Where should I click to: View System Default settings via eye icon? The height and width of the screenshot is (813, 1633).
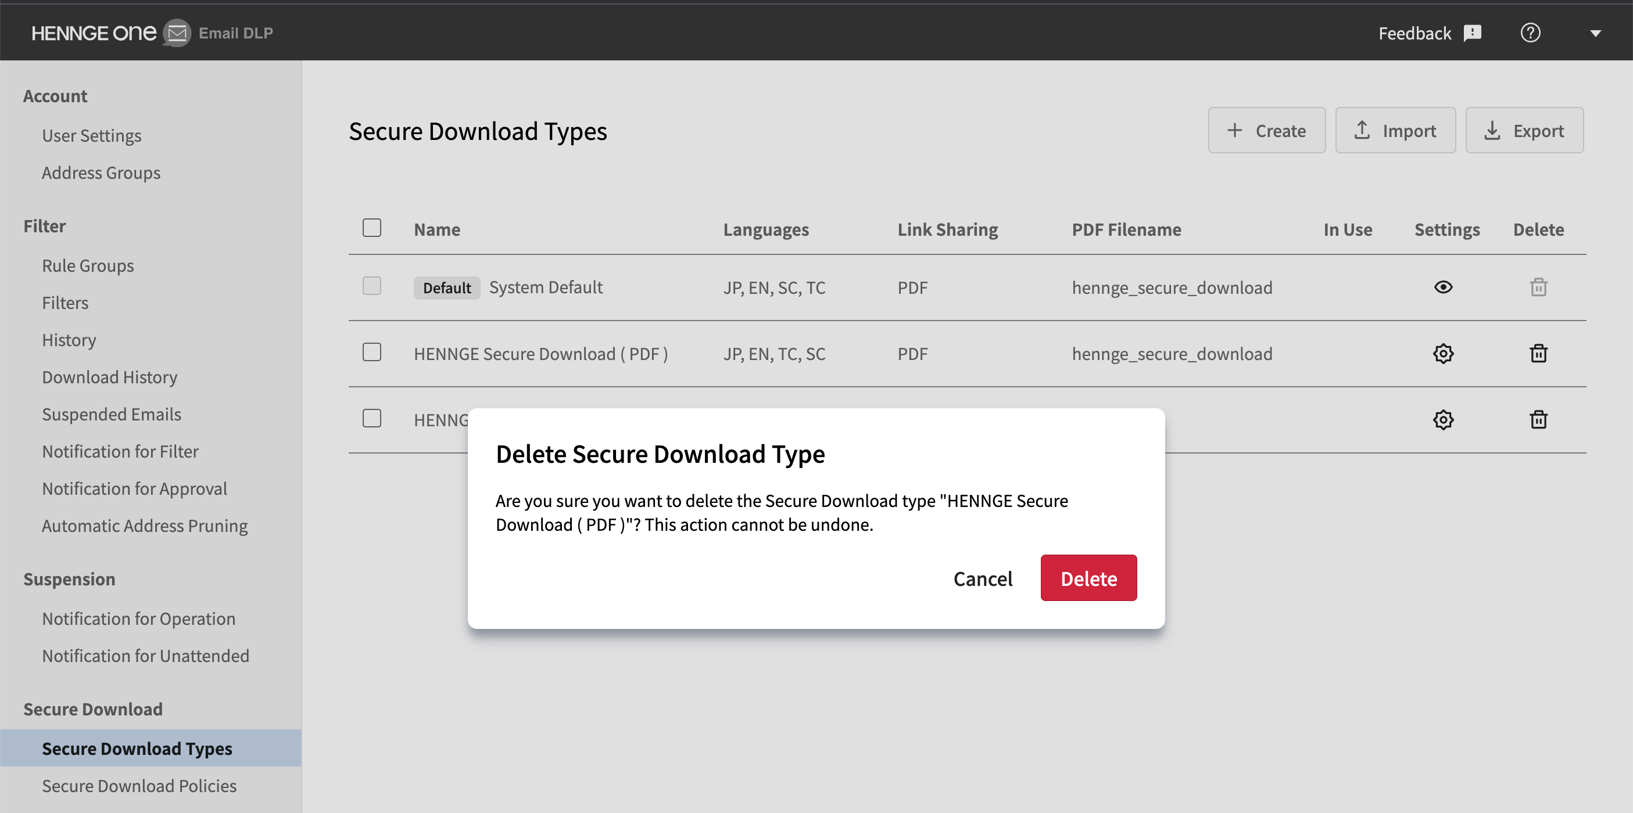click(x=1443, y=287)
